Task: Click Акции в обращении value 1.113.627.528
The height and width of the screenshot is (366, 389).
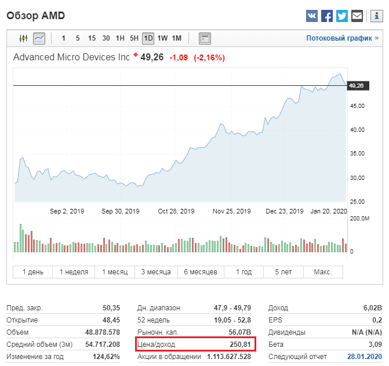Action: pyautogui.click(x=229, y=357)
